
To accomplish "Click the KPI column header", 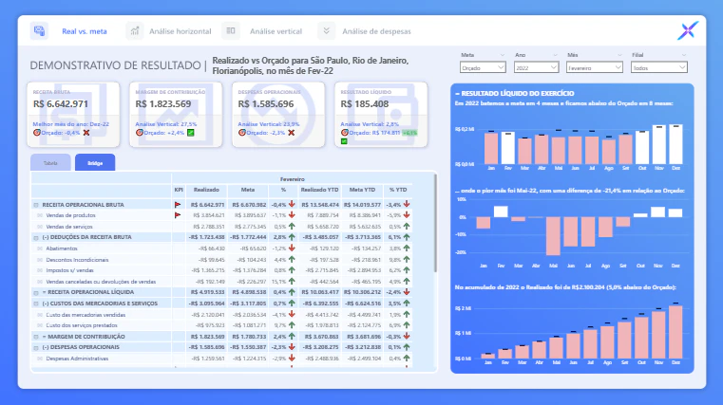I will point(179,190).
